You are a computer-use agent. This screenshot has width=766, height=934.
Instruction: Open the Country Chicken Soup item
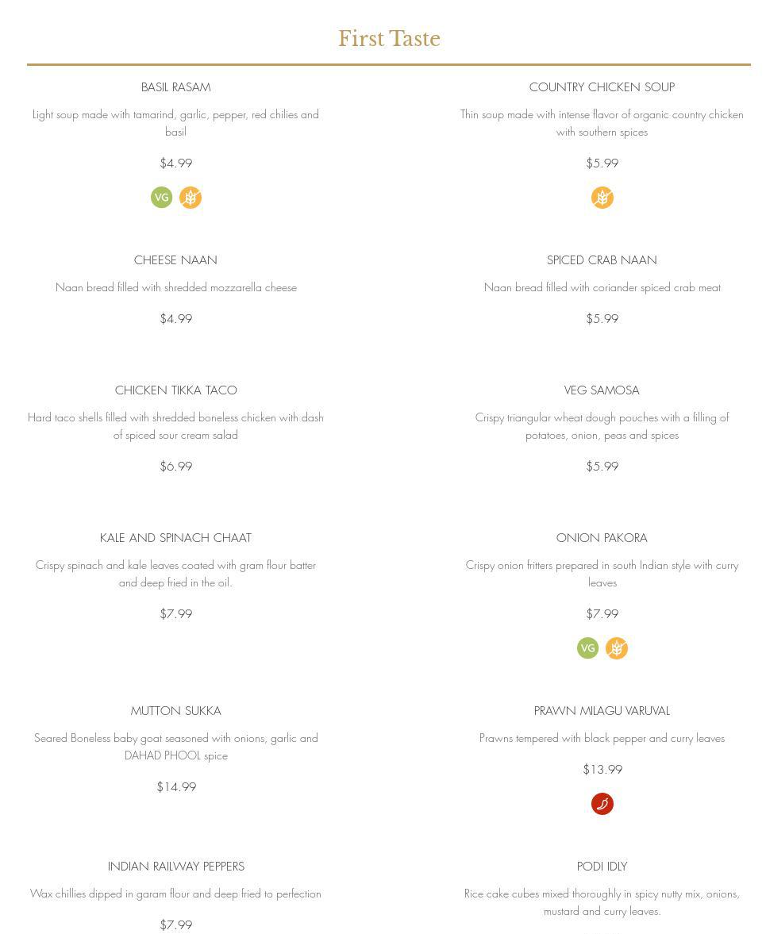602,87
